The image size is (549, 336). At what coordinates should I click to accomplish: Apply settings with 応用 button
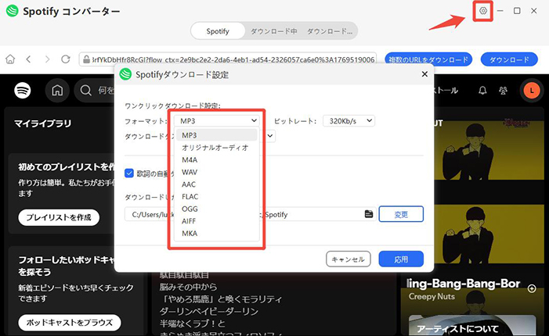click(401, 259)
